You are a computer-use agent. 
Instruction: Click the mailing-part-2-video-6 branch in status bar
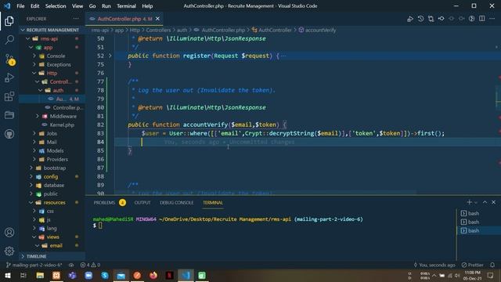click(34, 265)
